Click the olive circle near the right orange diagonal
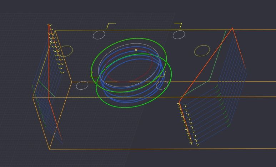This screenshot has height=167, width=276. point(202,51)
